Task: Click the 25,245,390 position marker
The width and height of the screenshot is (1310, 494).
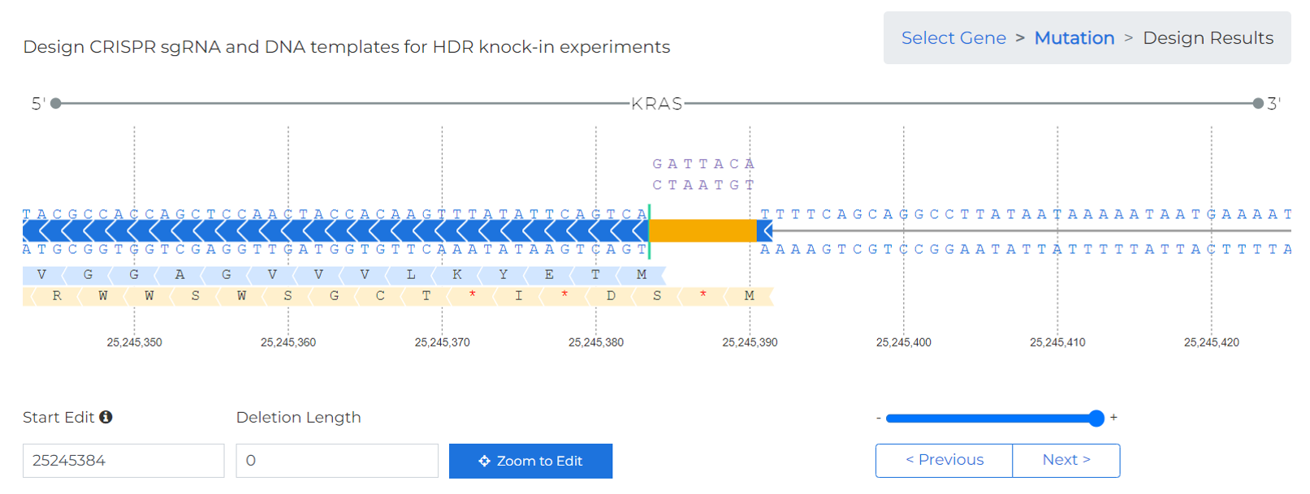Action: coord(750,342)
